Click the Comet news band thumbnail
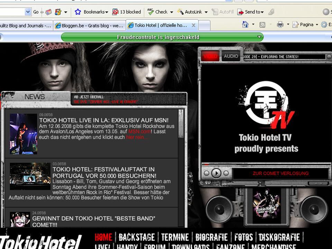The image size is (332, 249). [20, 220]
